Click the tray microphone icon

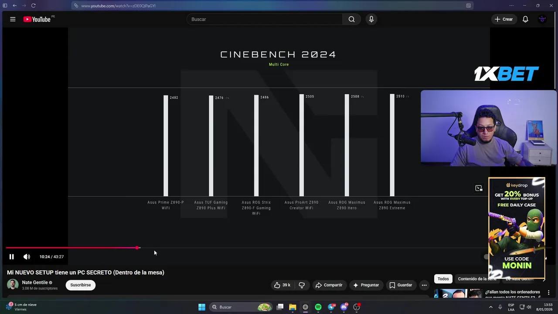(x=500, y=307)
